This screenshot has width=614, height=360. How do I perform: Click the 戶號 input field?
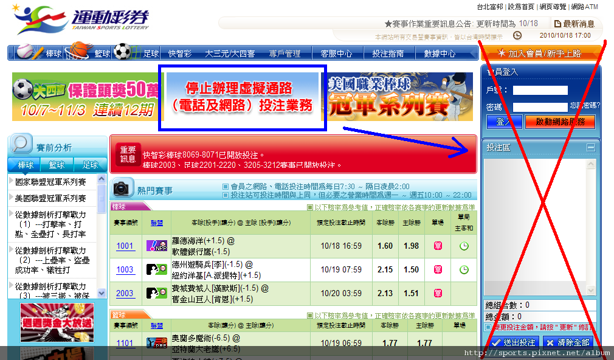540,91
